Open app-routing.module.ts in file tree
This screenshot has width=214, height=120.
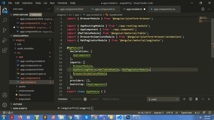coord(33,61)
